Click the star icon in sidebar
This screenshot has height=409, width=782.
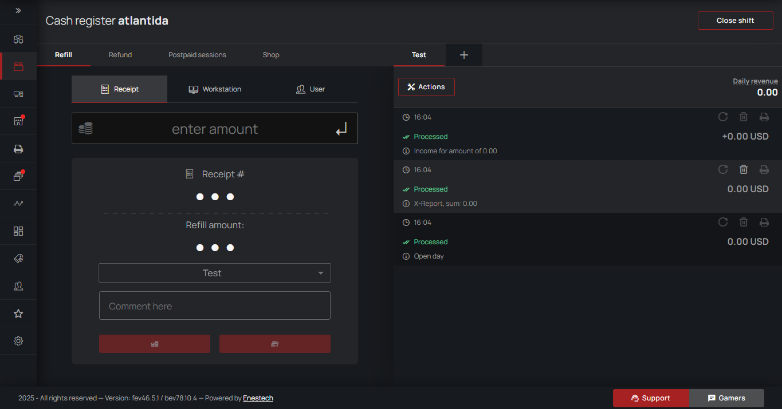(18, 313)
